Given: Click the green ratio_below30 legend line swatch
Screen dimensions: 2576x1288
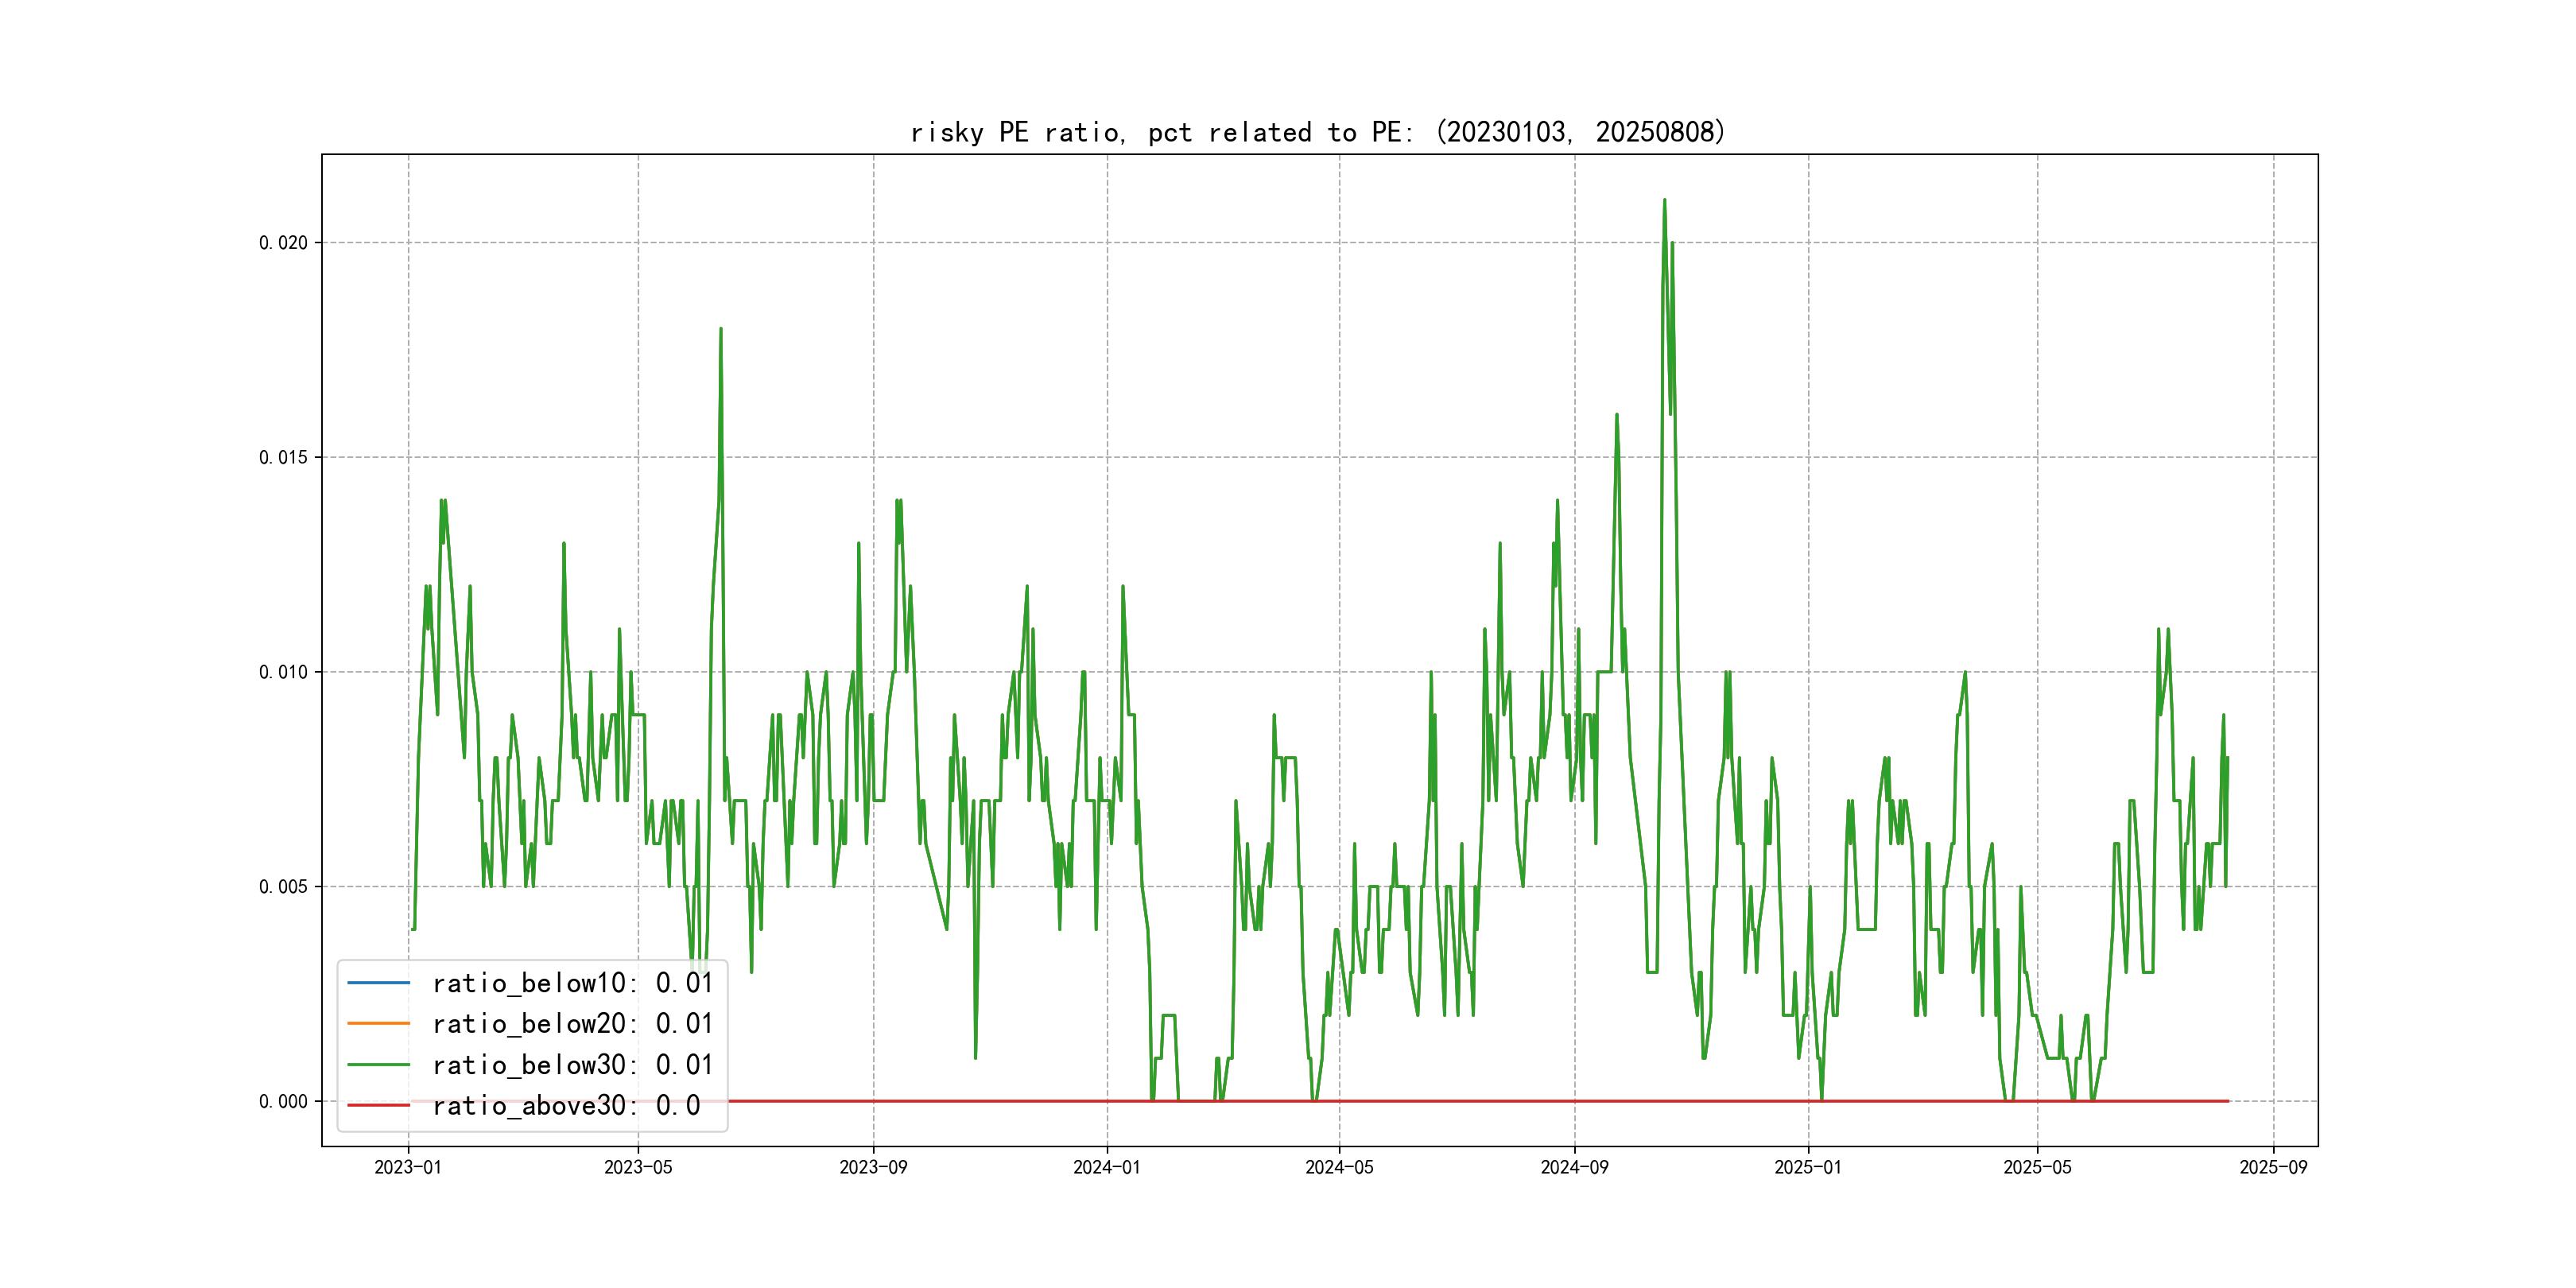Looking at the screenshot, I should [x=378, y=1065].
